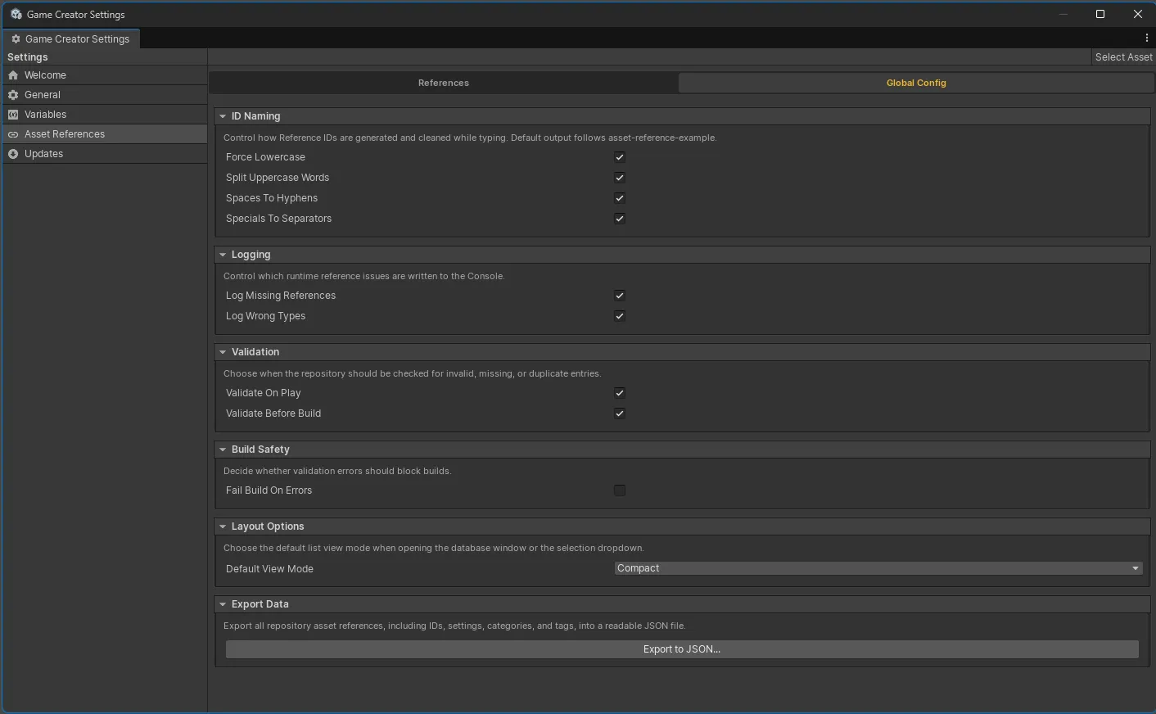The height and width of the screenshot is (714, 1156).
Task: Open the Welcome settings page
Action: click(x=105, y=75)
